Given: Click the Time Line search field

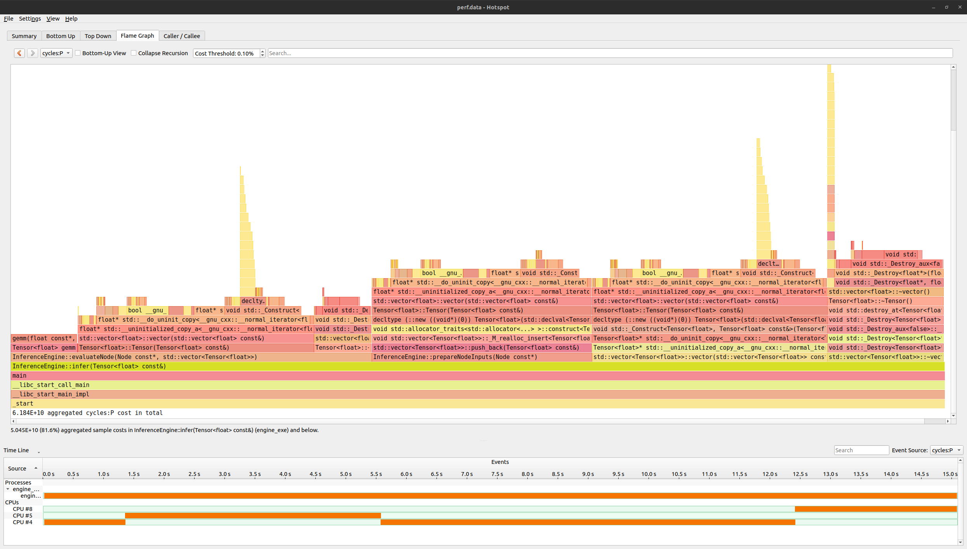Looking at the screenshot, I should point(861,450).
